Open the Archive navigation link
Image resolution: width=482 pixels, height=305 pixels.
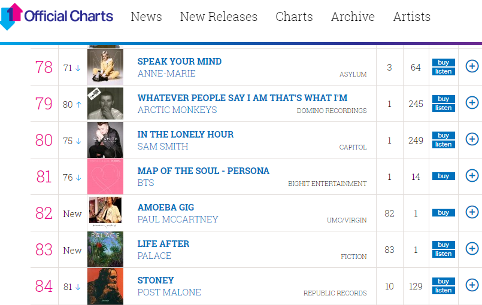[x=353, y=17]
